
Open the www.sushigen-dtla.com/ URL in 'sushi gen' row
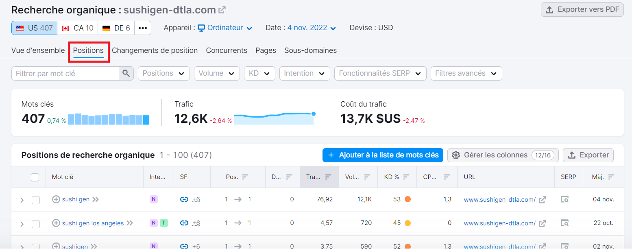(x=499, y=199)
